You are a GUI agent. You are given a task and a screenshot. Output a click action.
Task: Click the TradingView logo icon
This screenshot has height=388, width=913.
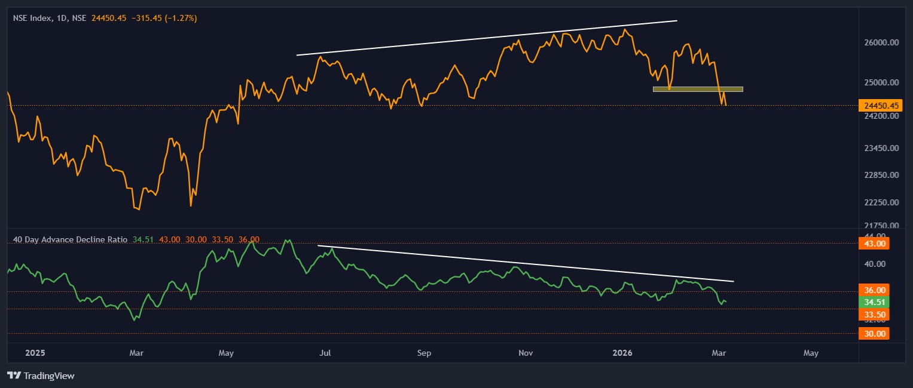pos(14,375)
